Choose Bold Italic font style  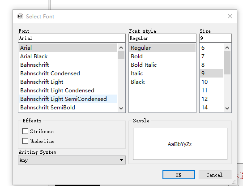tap(162, 65)
